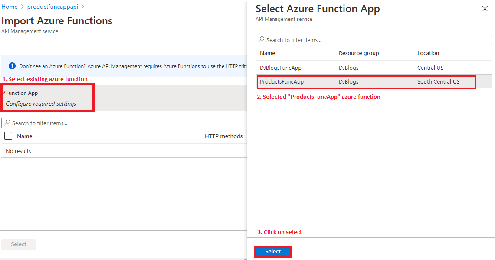The width and height of the screenshot is (495, 260).
Task: Click the South Central US location cell
Action: pos(438,81)
